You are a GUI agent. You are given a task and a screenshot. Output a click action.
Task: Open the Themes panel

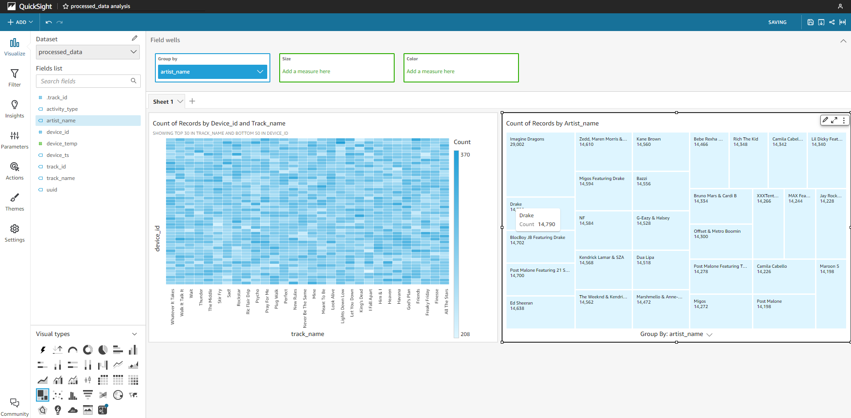tap(15, 202)
